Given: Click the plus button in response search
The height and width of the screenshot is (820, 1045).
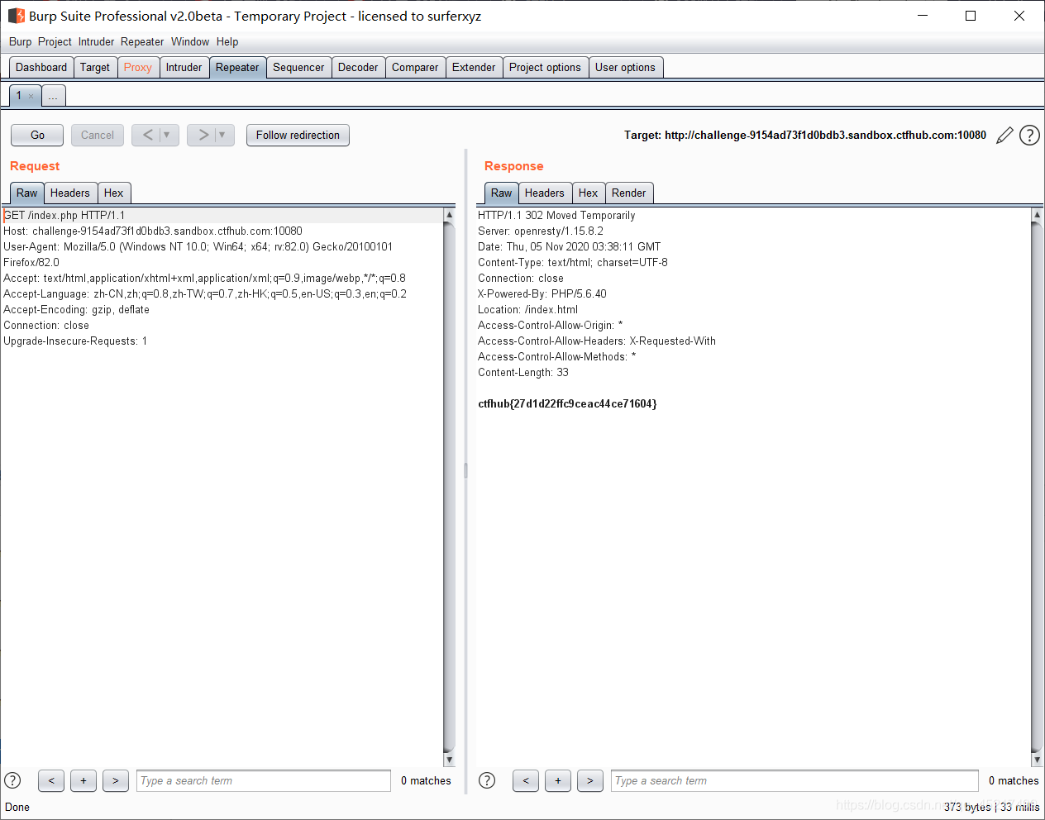Looking at the screenshot, I should pyautogui.click(x=558, y=780).
